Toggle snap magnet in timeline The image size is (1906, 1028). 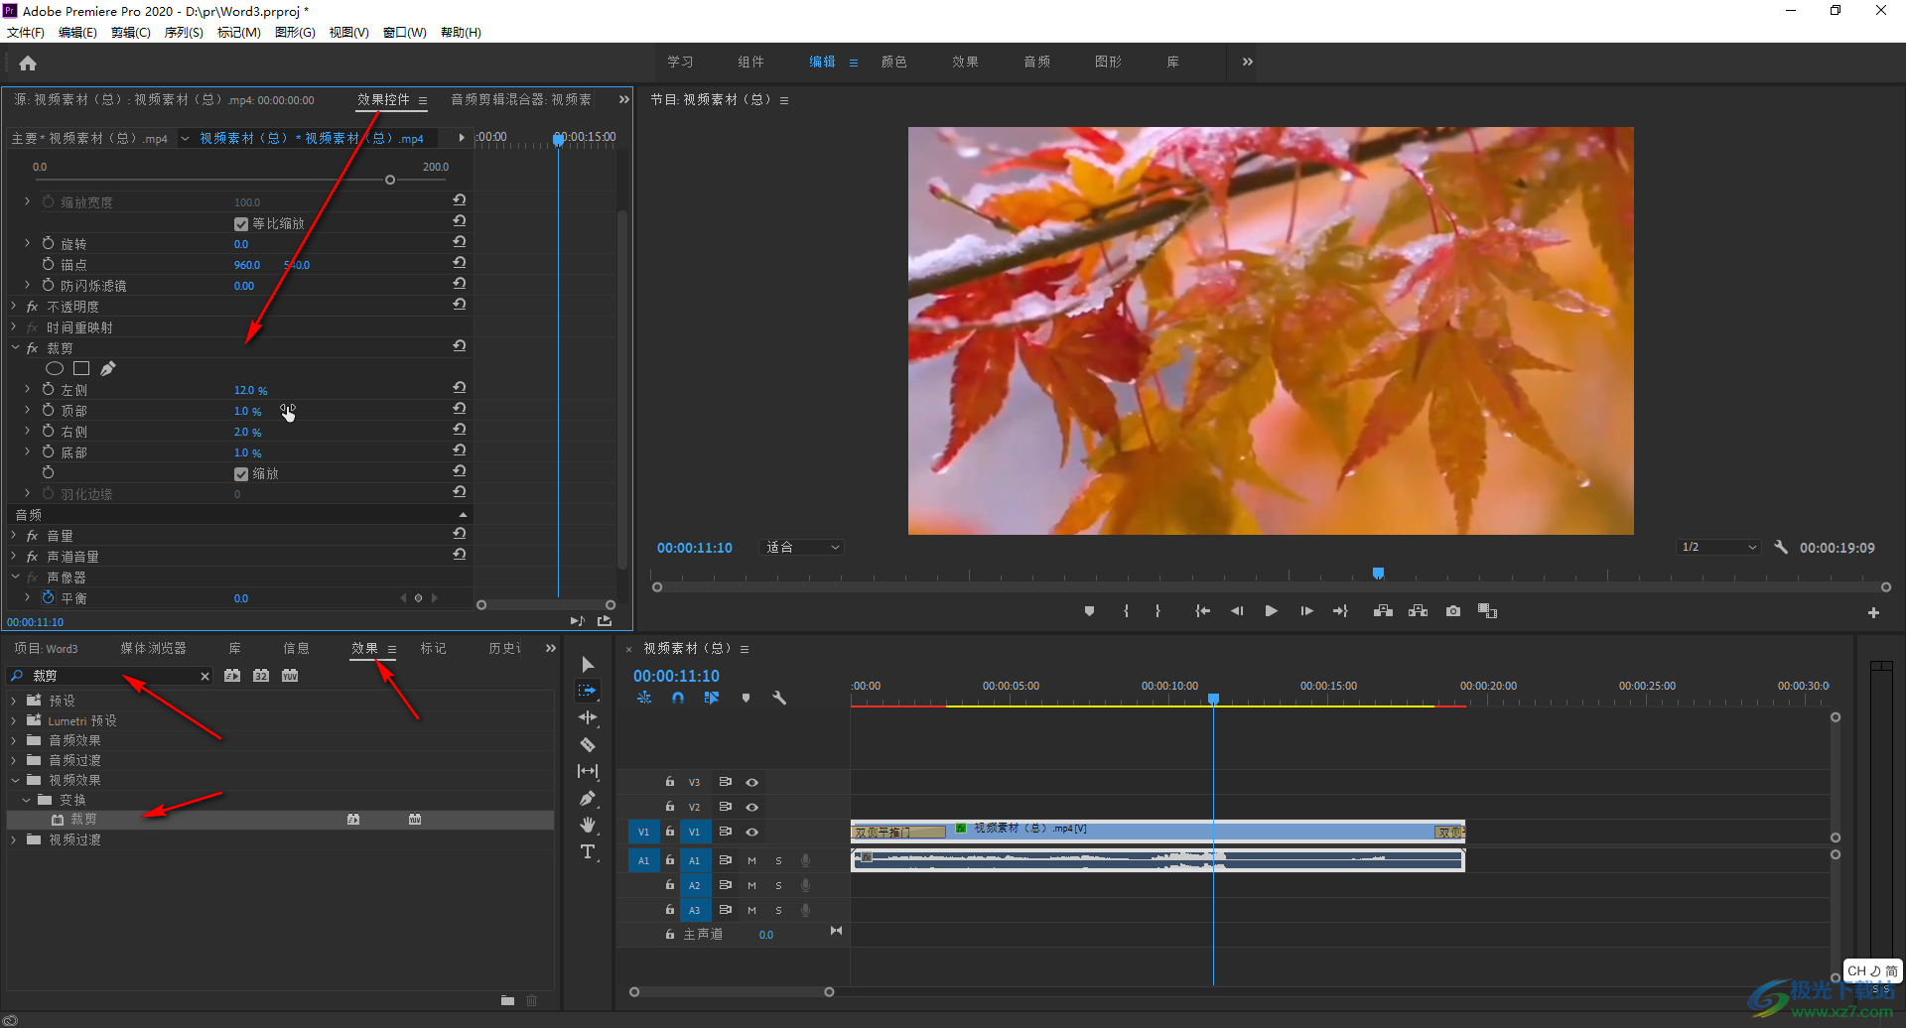click(x=678, y=698)
